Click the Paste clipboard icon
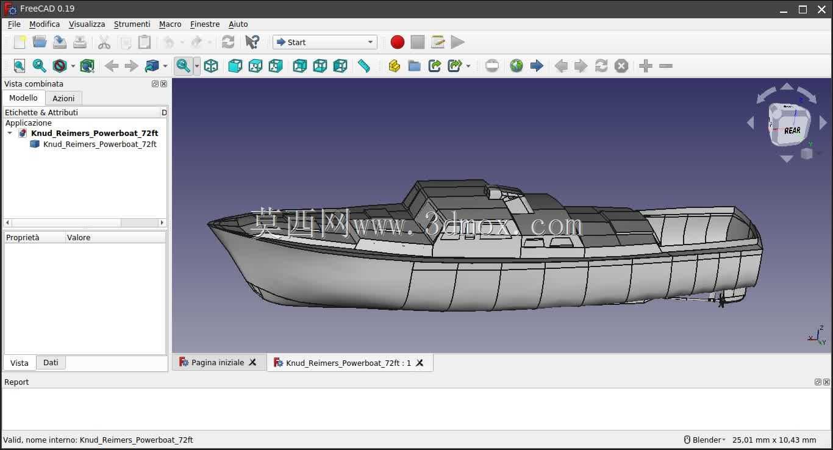This screenshot has height=450, width=833. [145, 42]
